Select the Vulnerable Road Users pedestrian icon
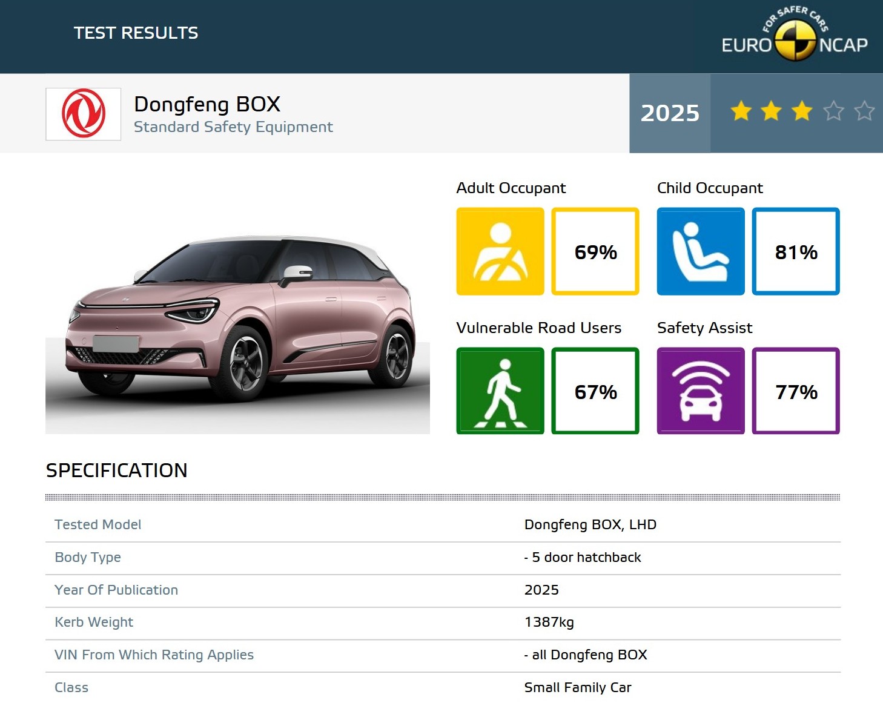The width and height of the screenshot is (883, 703). tap(500, 391)
